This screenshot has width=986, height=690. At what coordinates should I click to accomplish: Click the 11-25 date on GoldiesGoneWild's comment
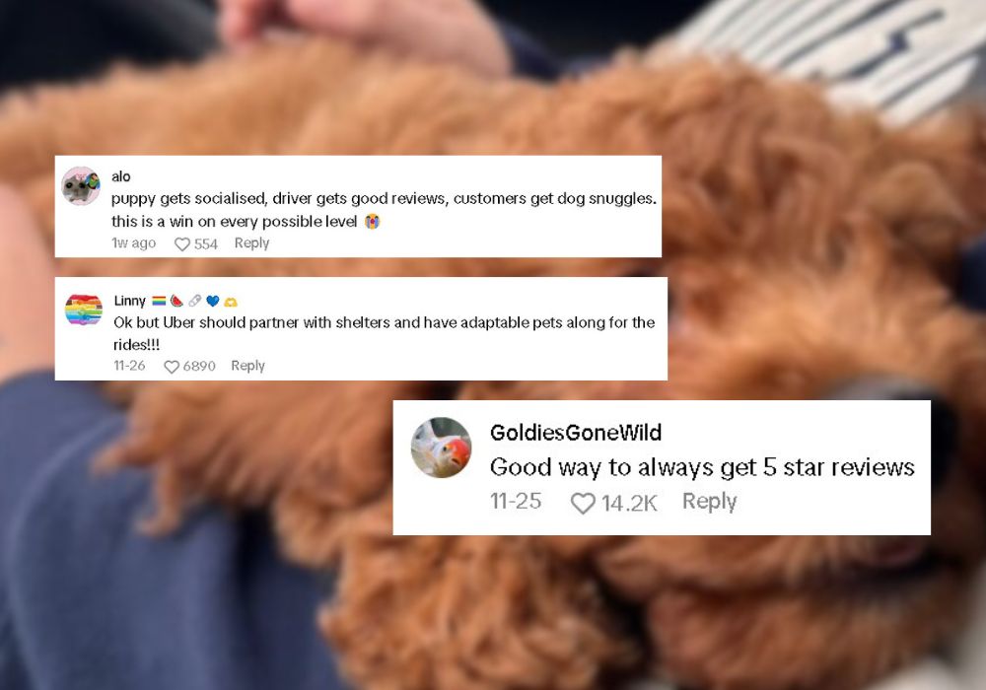(x=516, y=501)
